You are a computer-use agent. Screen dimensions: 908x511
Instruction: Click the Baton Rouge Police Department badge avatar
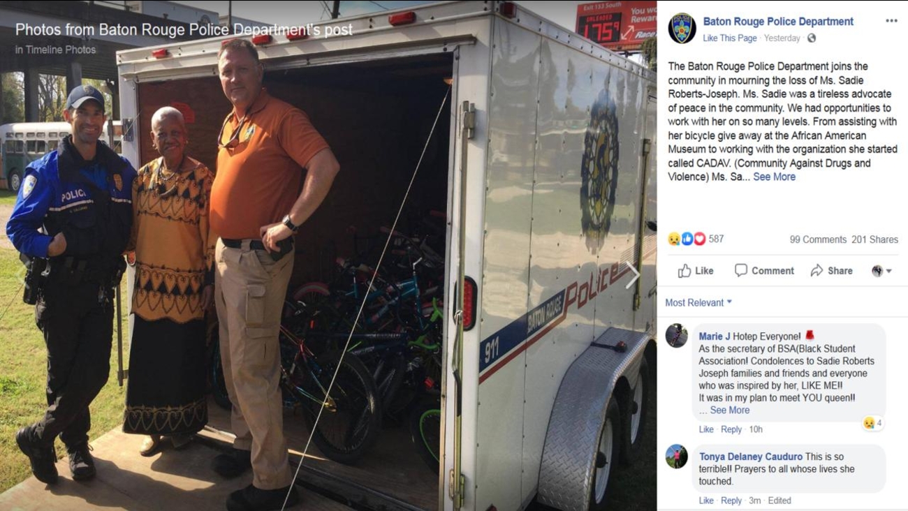click(x=682, y=29)
